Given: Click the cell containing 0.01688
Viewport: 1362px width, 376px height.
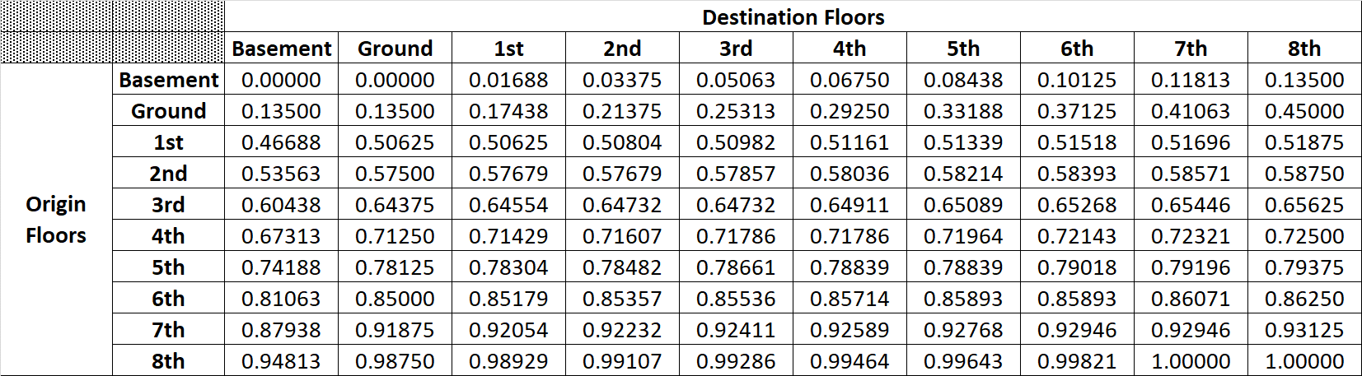Looking at the screenshot, I should [508, 80].
